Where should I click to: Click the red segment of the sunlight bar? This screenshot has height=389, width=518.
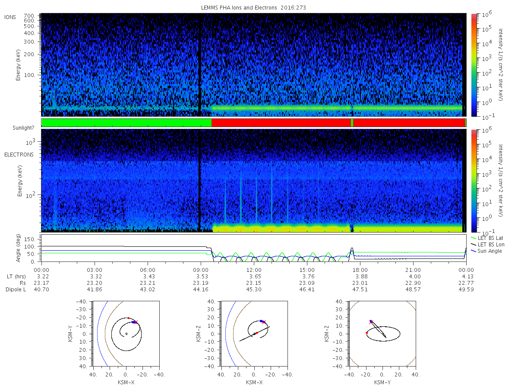(x=281, y=123)
